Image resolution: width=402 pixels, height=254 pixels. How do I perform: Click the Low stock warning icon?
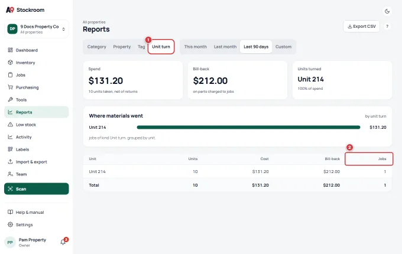click(10, 125)
